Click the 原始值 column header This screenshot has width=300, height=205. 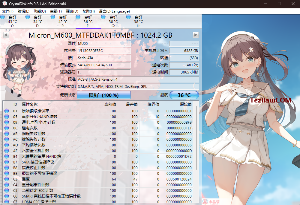(186, 104)
